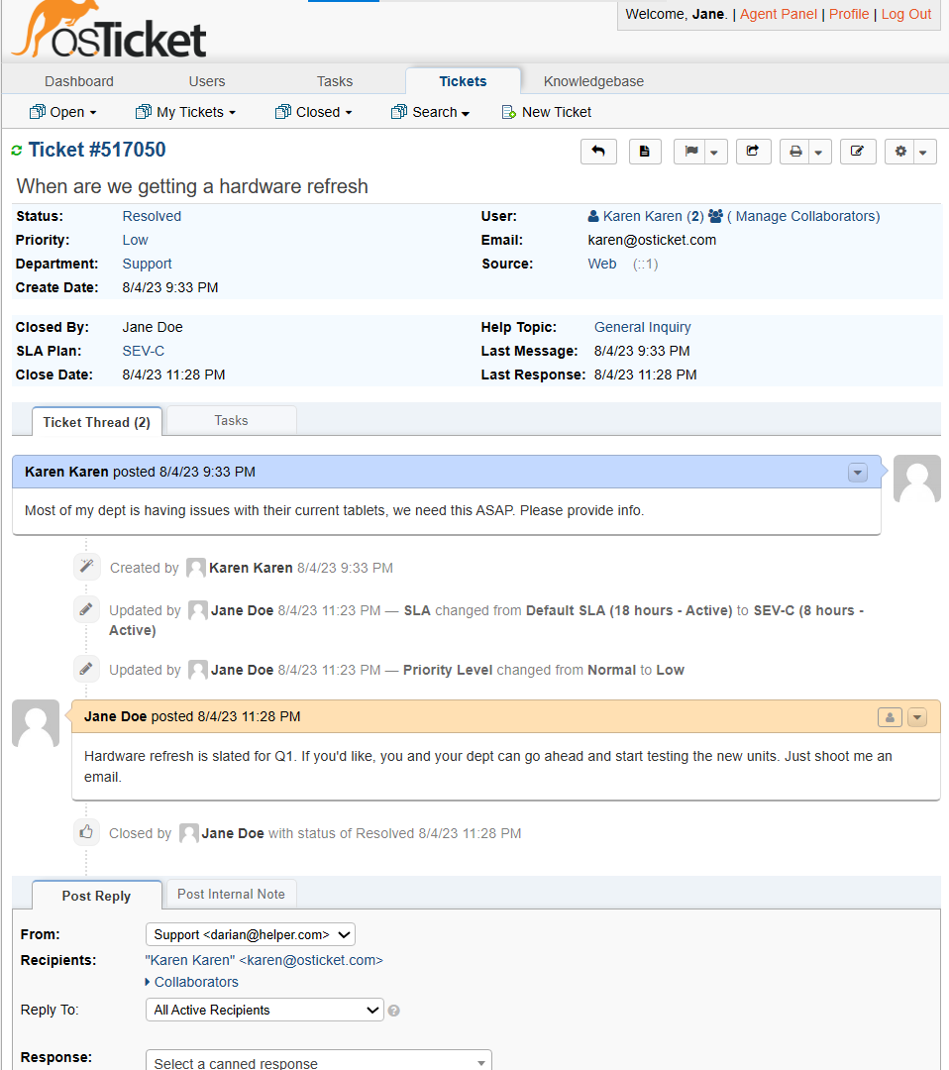Click Karen Karen's avatar thumbnail on her post
949x1070 pixels.
click(916, 479)
